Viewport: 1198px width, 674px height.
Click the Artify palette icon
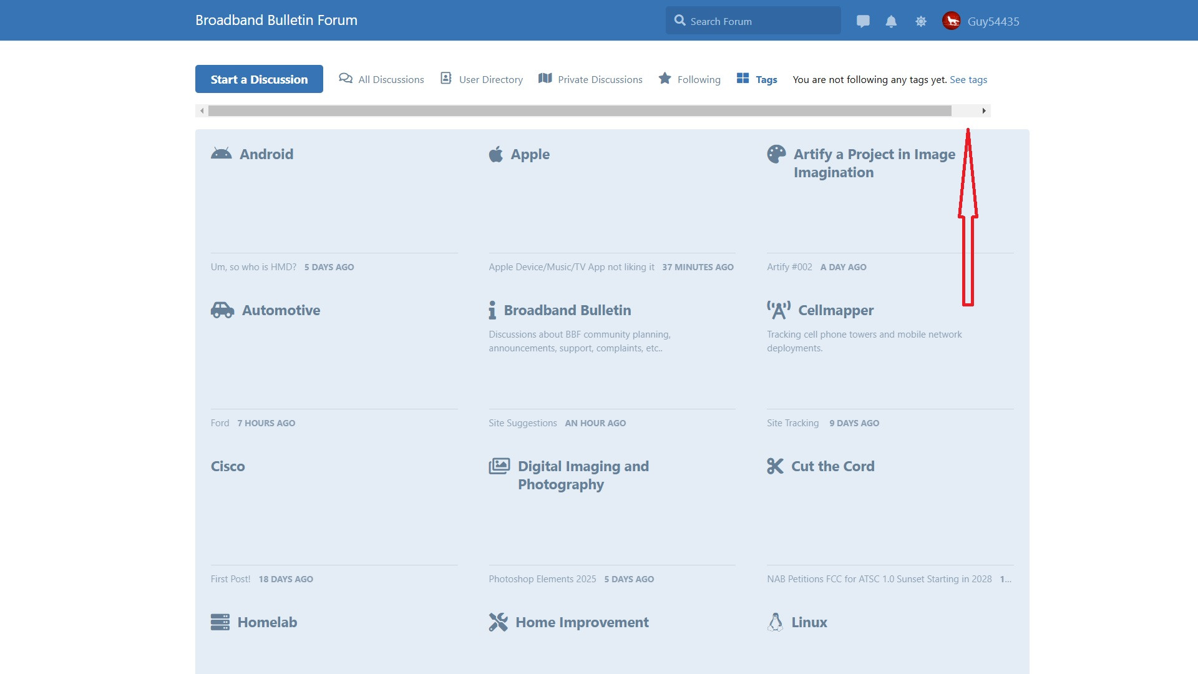tap(776, 154)
